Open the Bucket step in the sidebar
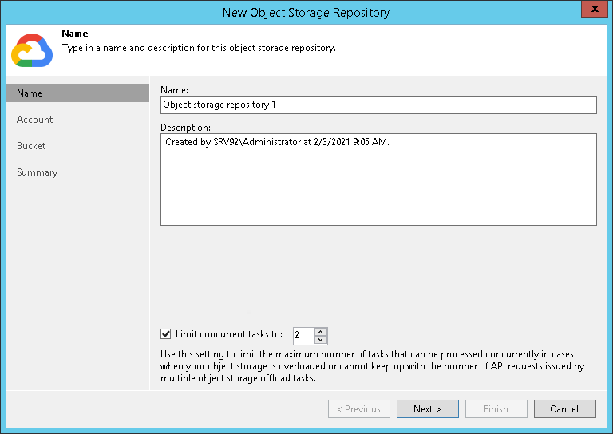The width and height of the screenshot is (613, 434). pos(31,146)
